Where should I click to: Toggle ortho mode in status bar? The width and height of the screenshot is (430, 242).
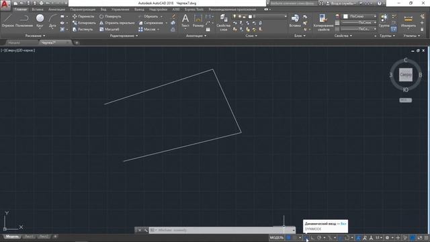(312, 237)
